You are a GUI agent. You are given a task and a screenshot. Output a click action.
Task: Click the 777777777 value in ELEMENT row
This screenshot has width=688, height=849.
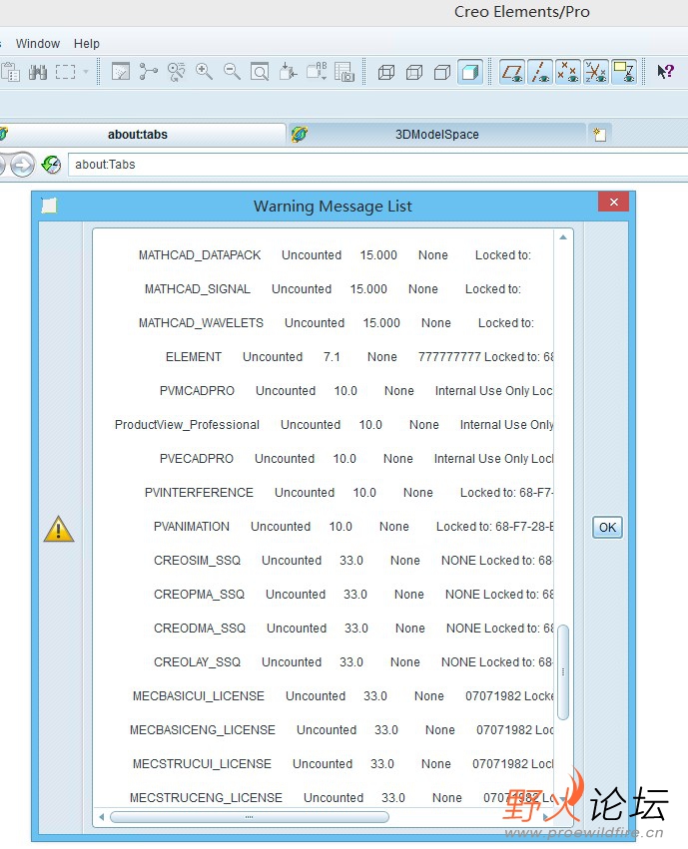[449, 357]
